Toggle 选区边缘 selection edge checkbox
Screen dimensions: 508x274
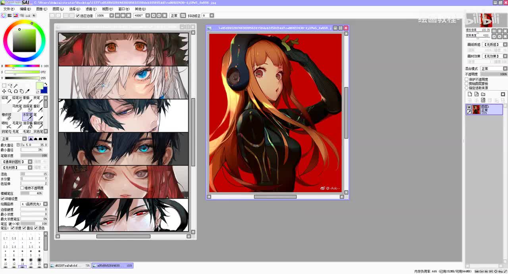click(78, 15)
